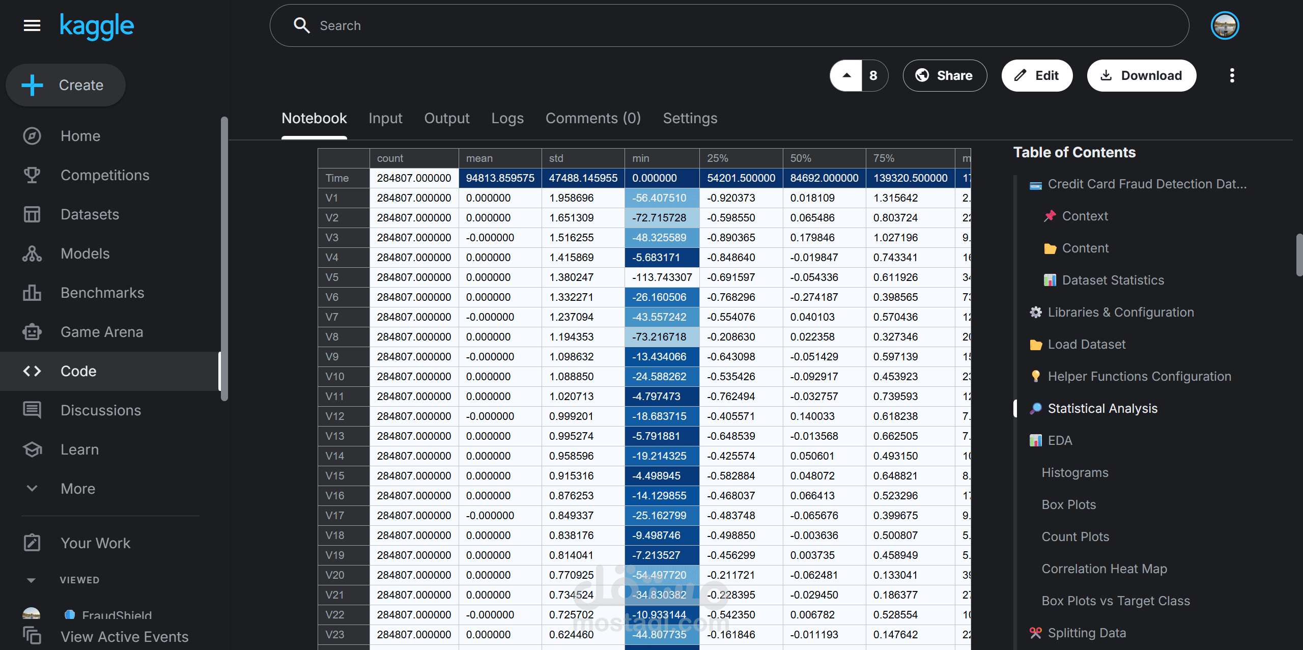The width and height of the screenshot is (1303, 650).
Task: Expand the More sidebar section
Action: [x=78, y=489]
